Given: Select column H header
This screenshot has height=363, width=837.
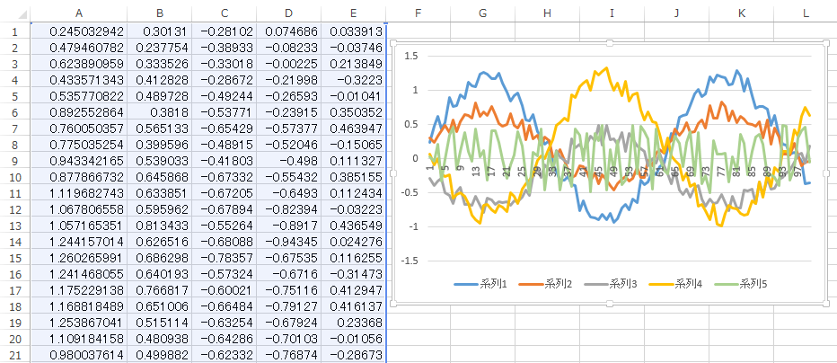Looking at the screenshot, I should (x=547, y=13).
